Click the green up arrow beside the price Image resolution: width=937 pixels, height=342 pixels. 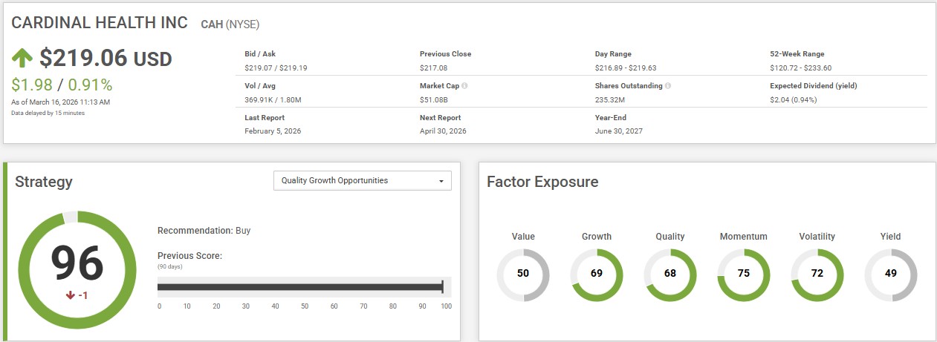pos(23,58)
